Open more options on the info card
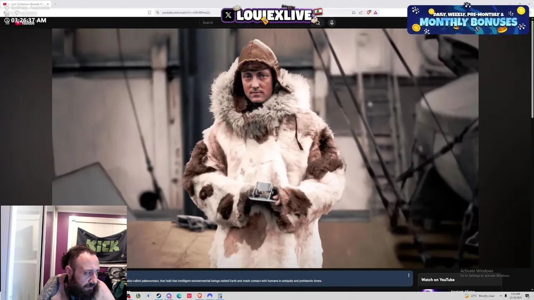 click(409, 275)
